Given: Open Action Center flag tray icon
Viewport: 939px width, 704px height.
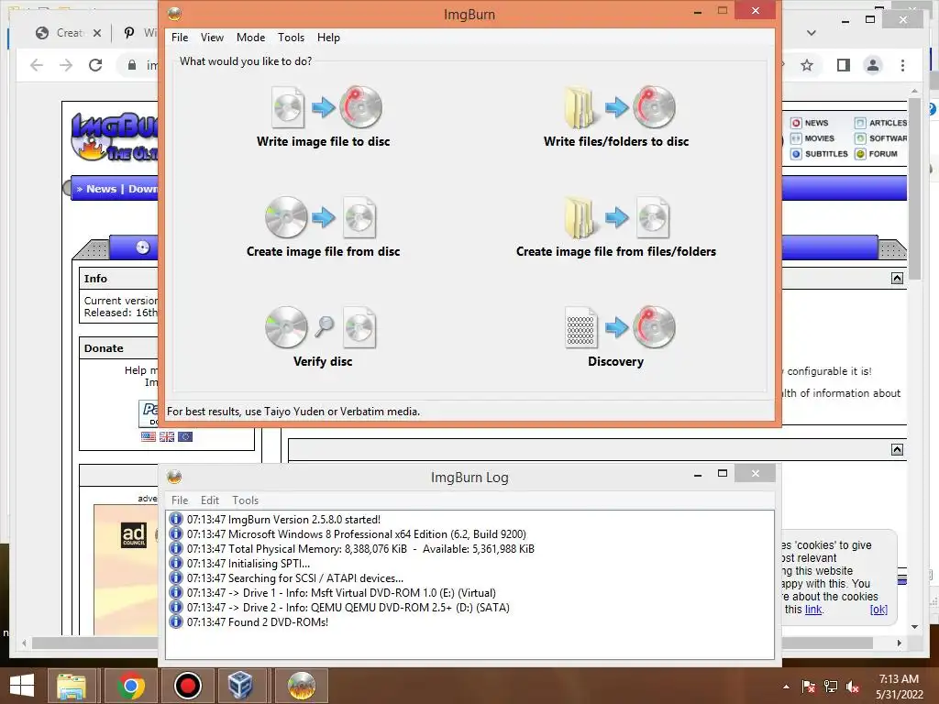Looking at the screenshot, I should pos(808,687).
